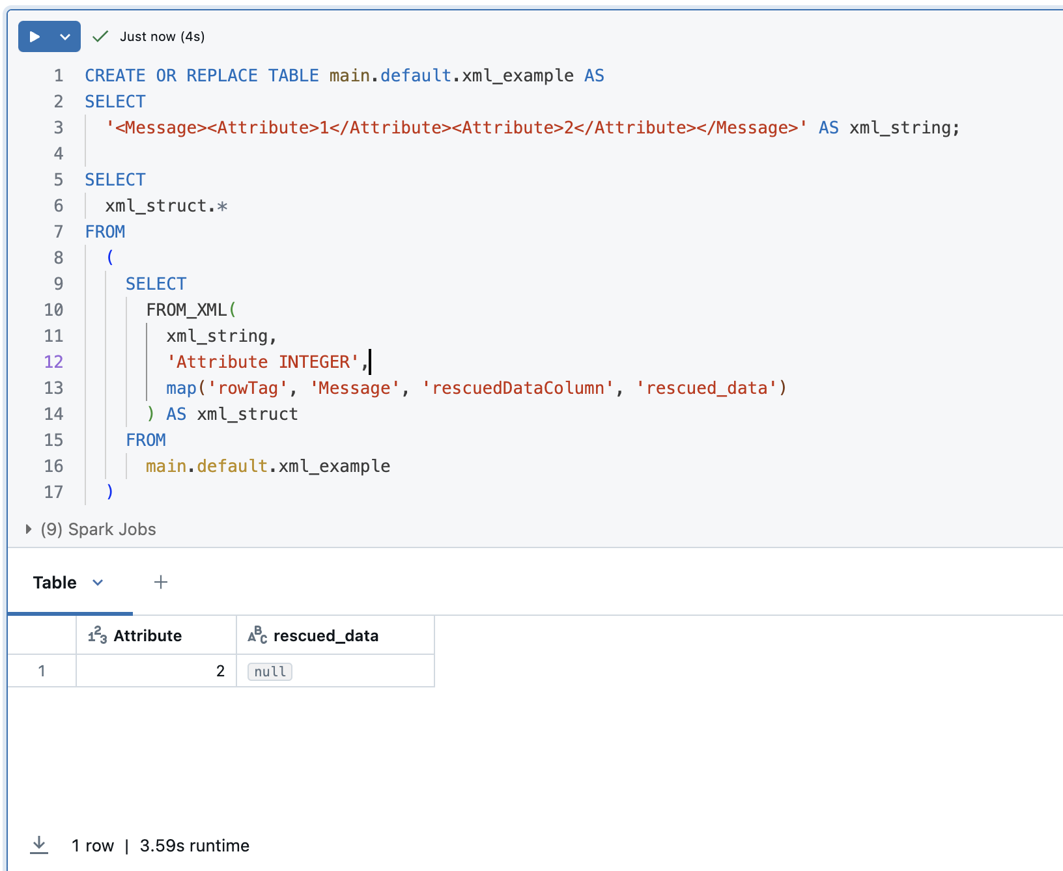The height and width of the screenshot is (871, 1063).
Task: Click the integer type icon on Attribute column
Action: tap(96, 635)
